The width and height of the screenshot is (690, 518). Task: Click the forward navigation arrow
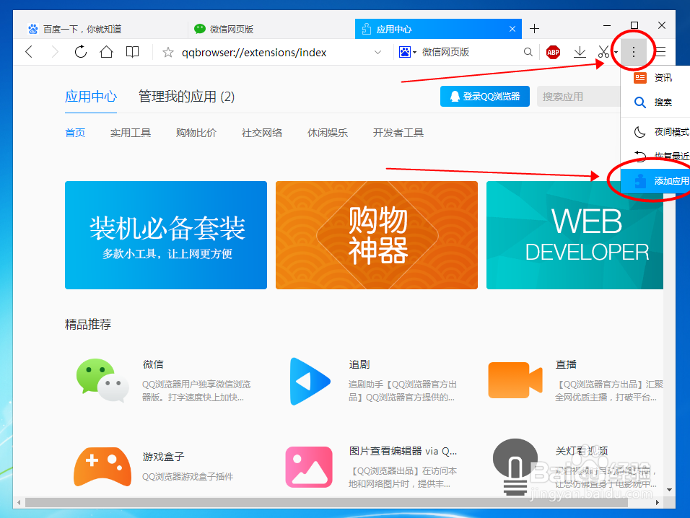pyautogui.click(x=55, y=52)
